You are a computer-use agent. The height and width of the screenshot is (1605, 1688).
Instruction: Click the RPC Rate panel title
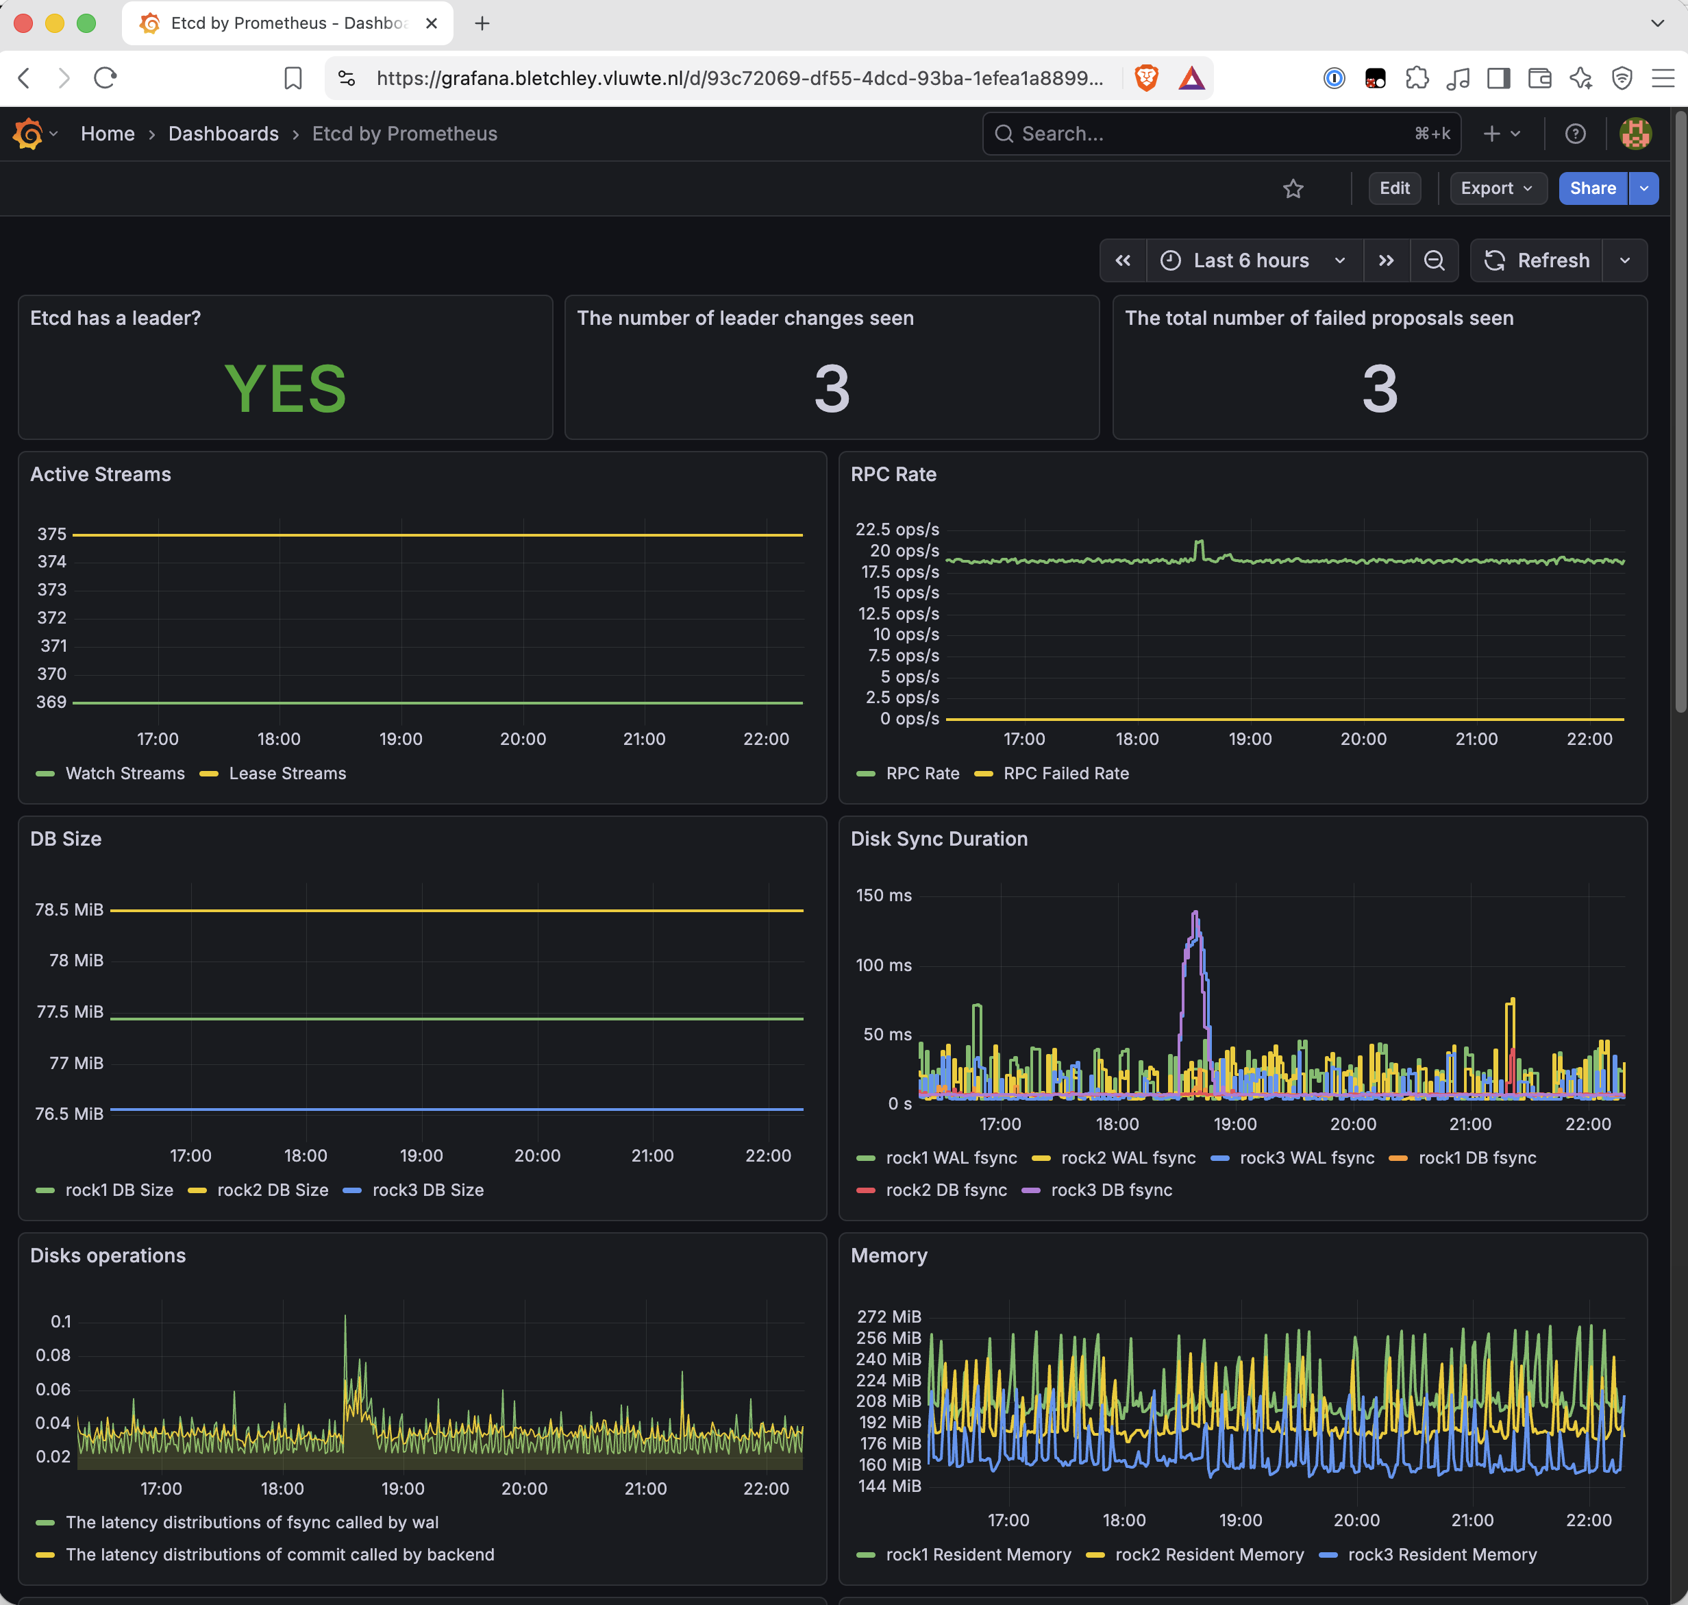point(893,474)
